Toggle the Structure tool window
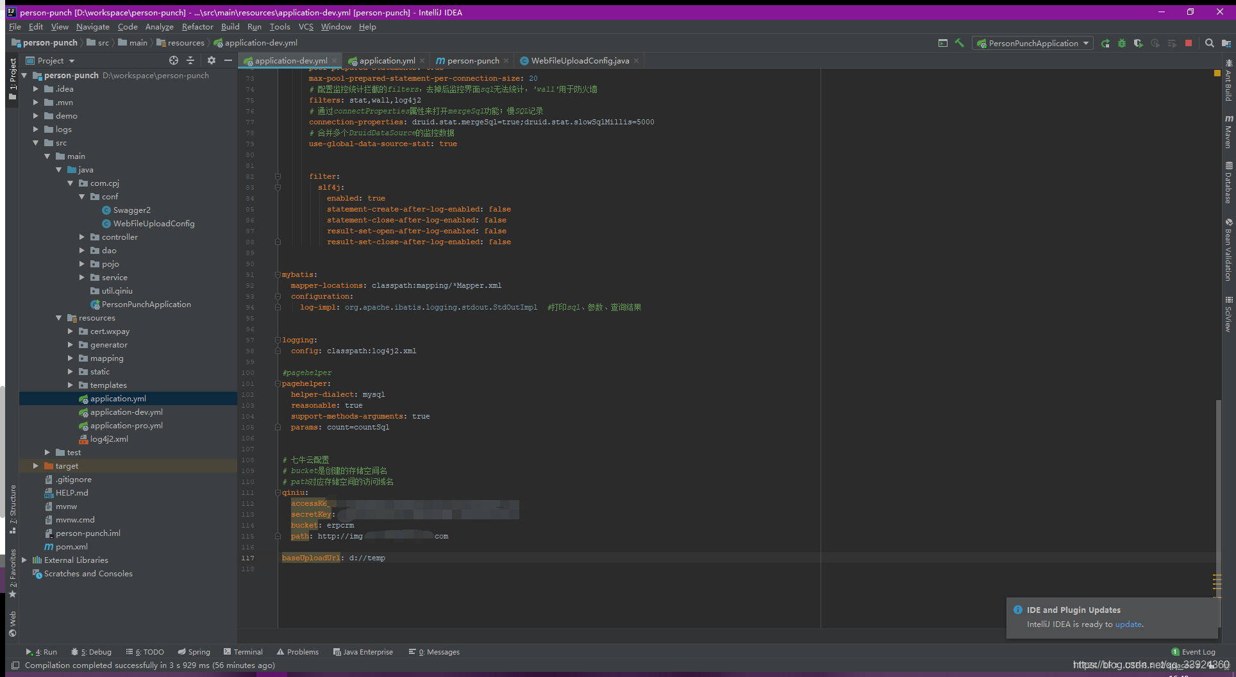Screen dimensions: 1236x677 click(x=12, y=508)
